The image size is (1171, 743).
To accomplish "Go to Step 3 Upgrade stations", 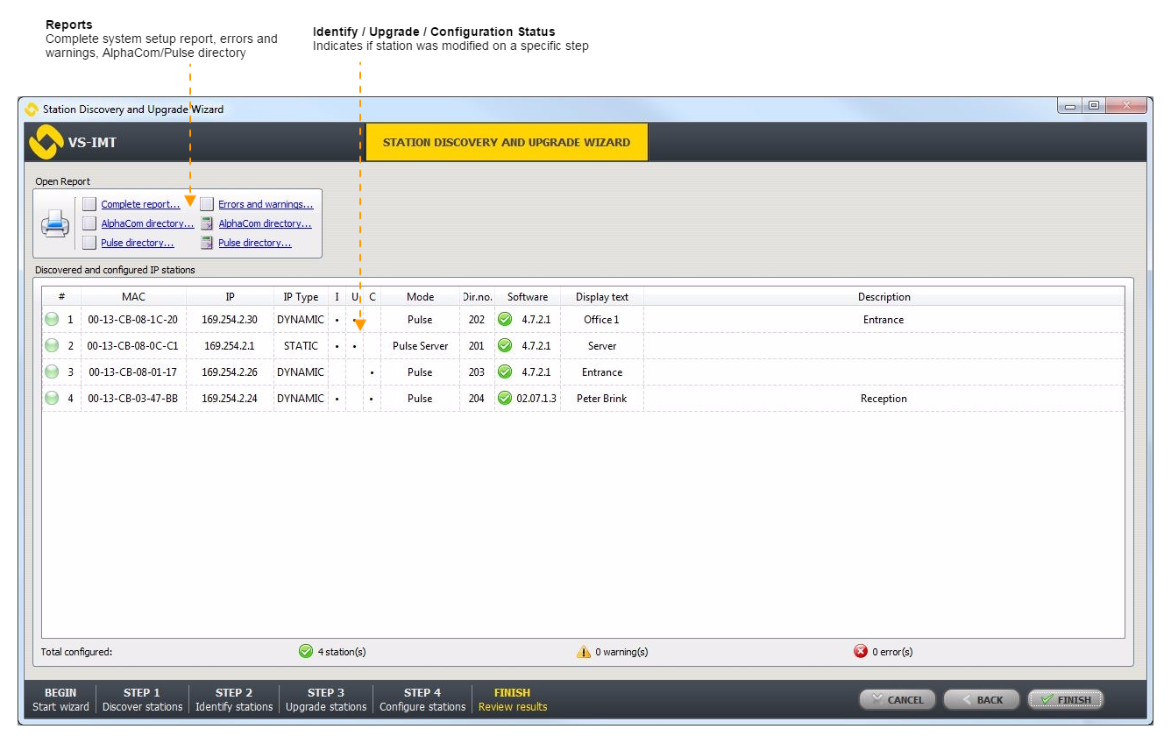I will (x=326, y=699).
